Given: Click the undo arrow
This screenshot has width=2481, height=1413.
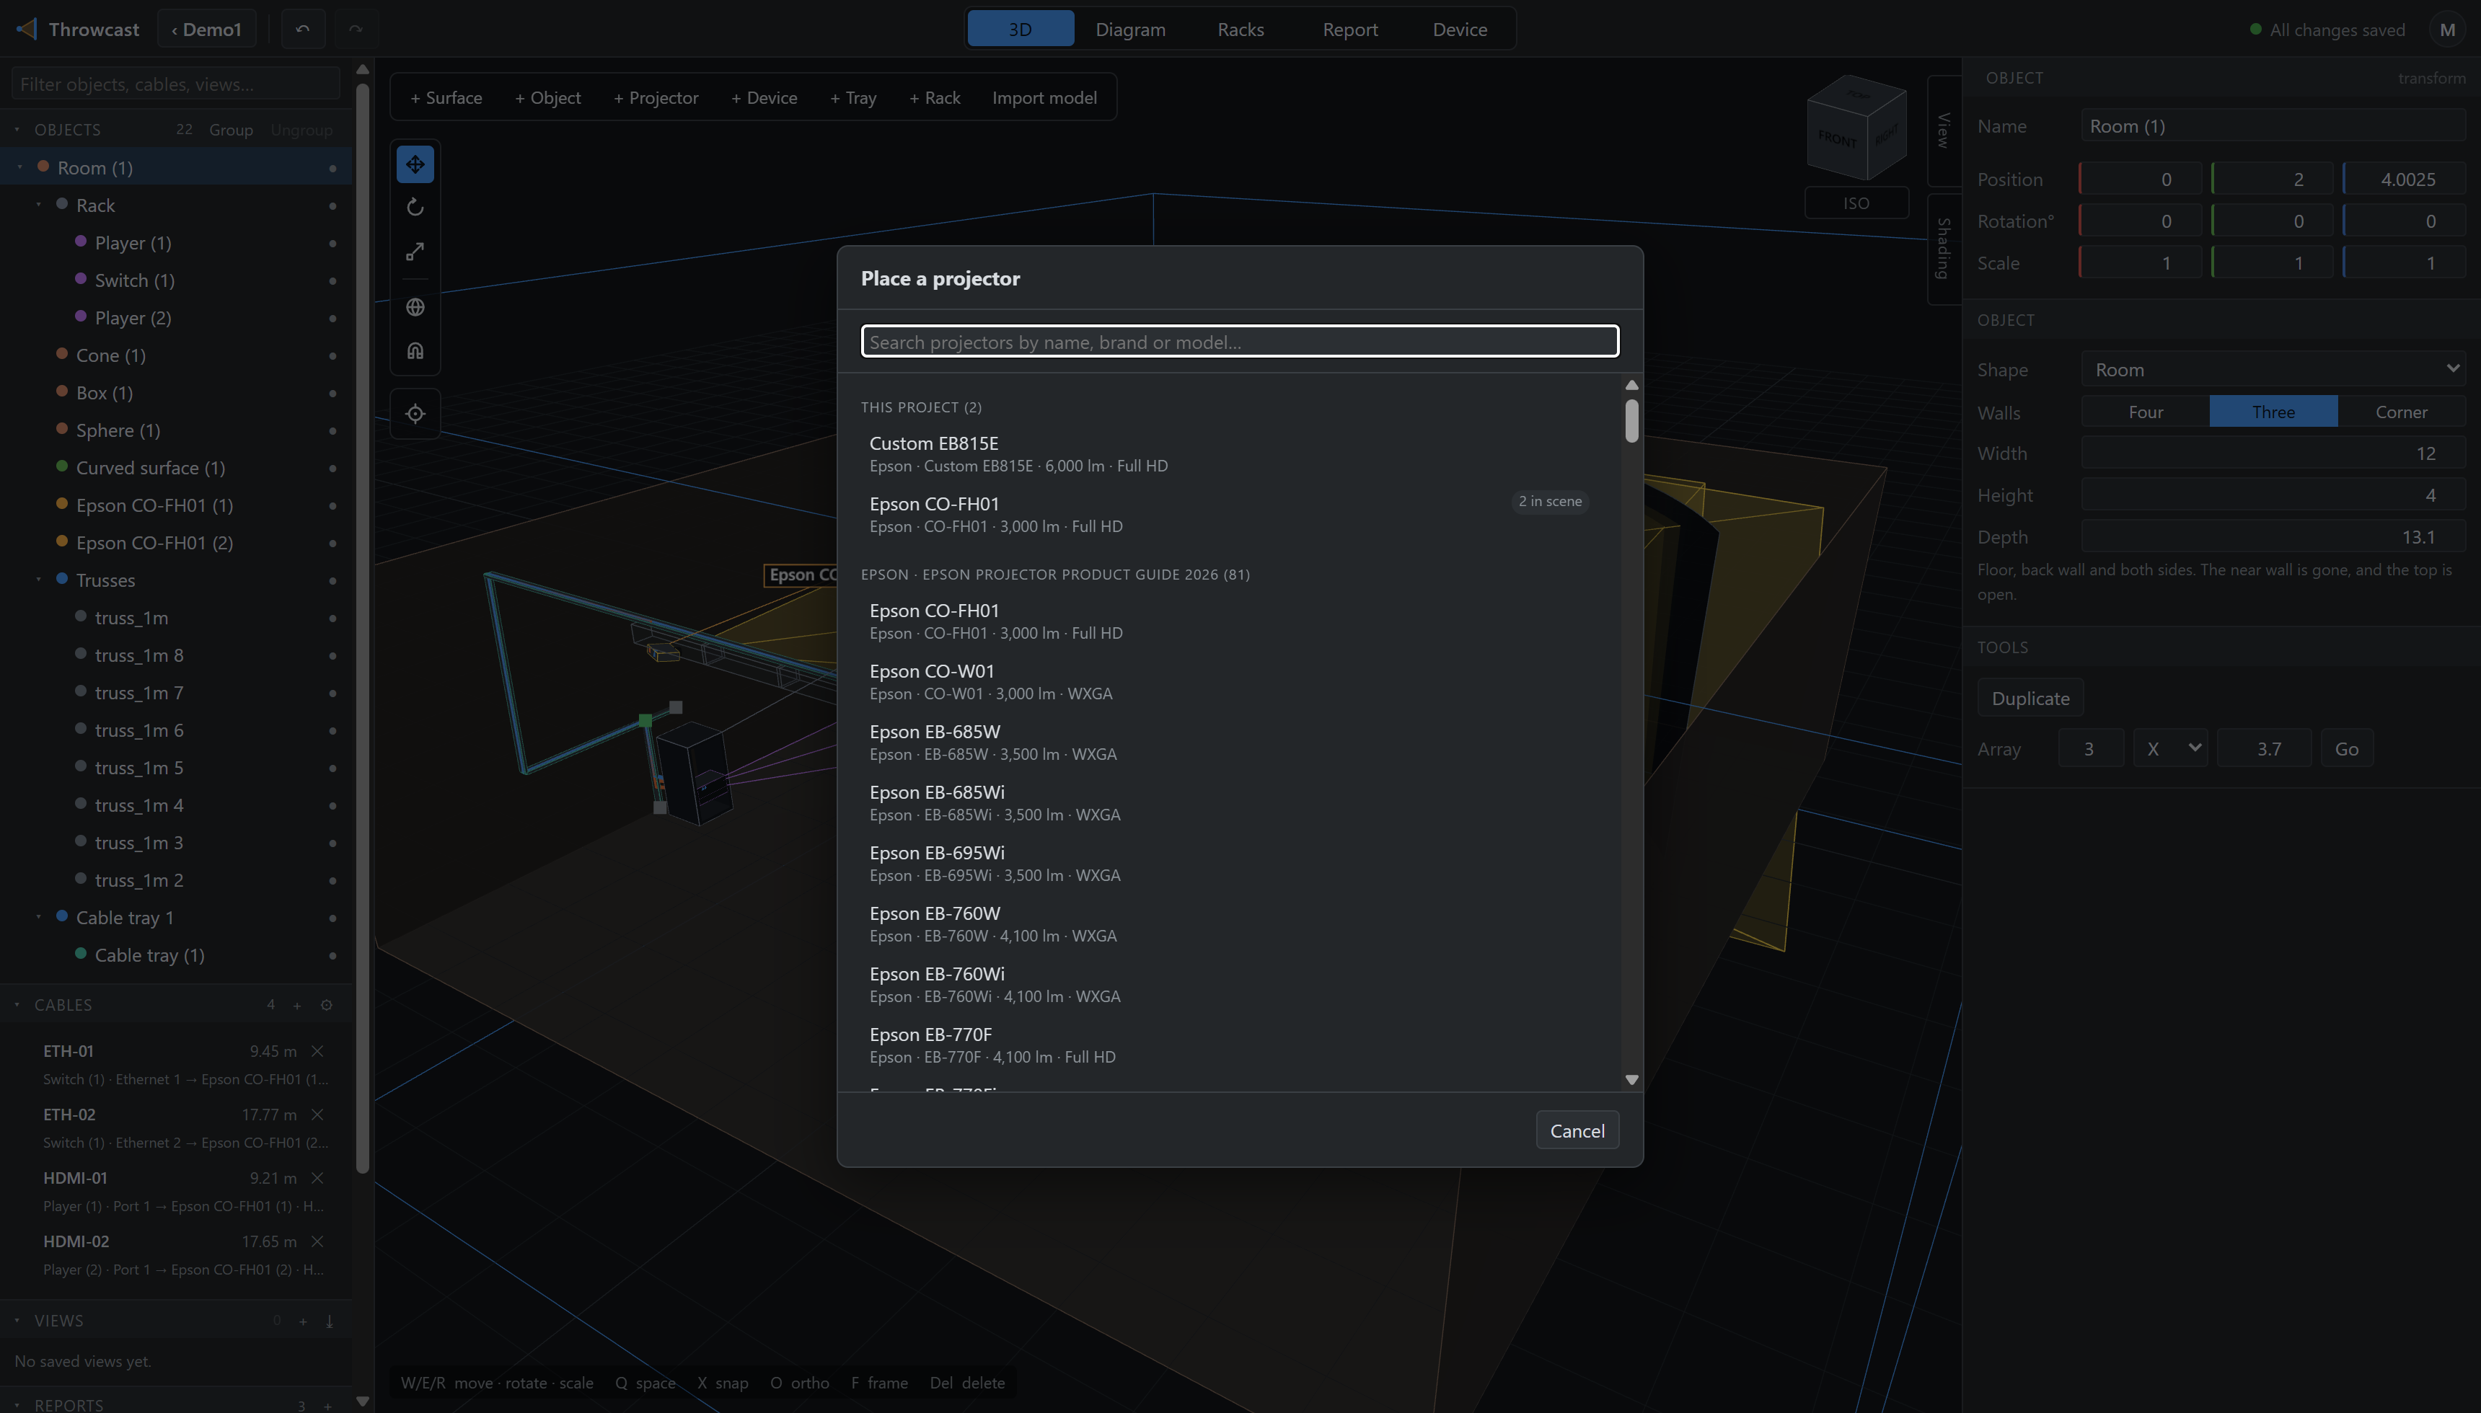Looking at the screenshot, I should pos(303,29).
